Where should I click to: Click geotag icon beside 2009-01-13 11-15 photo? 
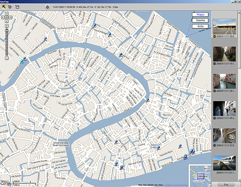[x=214, y=63]
